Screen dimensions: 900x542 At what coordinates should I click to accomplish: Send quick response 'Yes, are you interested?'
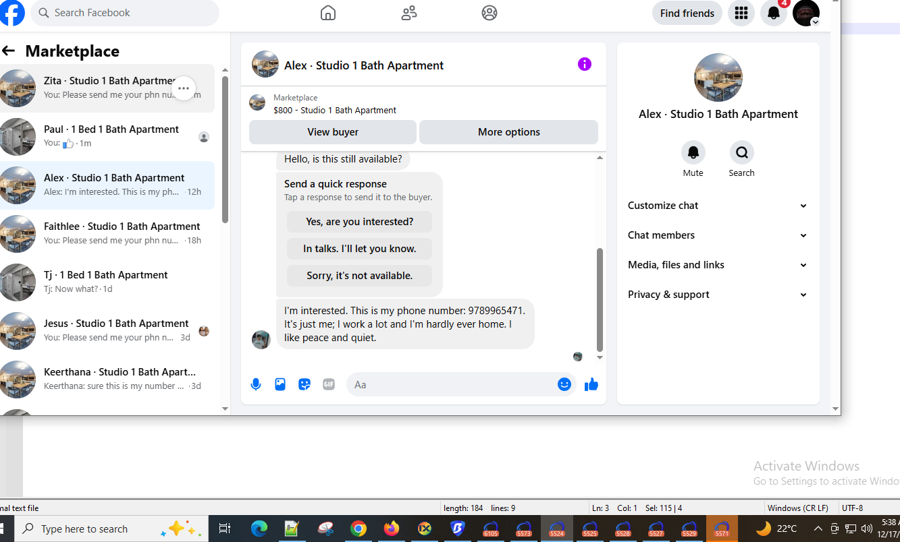point(359,221)
